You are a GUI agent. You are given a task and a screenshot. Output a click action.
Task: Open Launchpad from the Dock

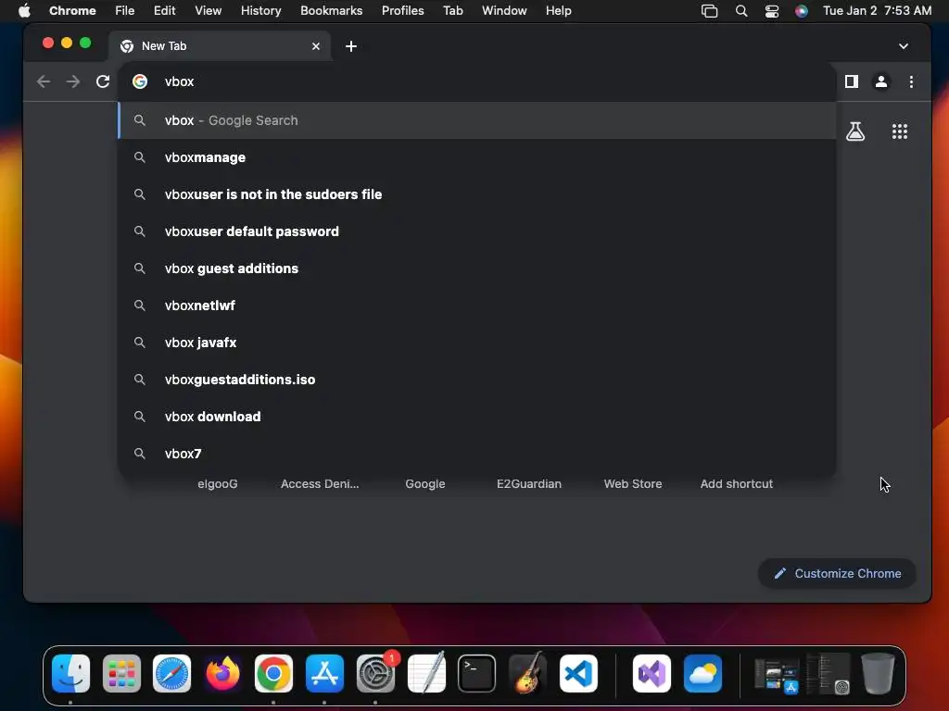click(121, 674)
